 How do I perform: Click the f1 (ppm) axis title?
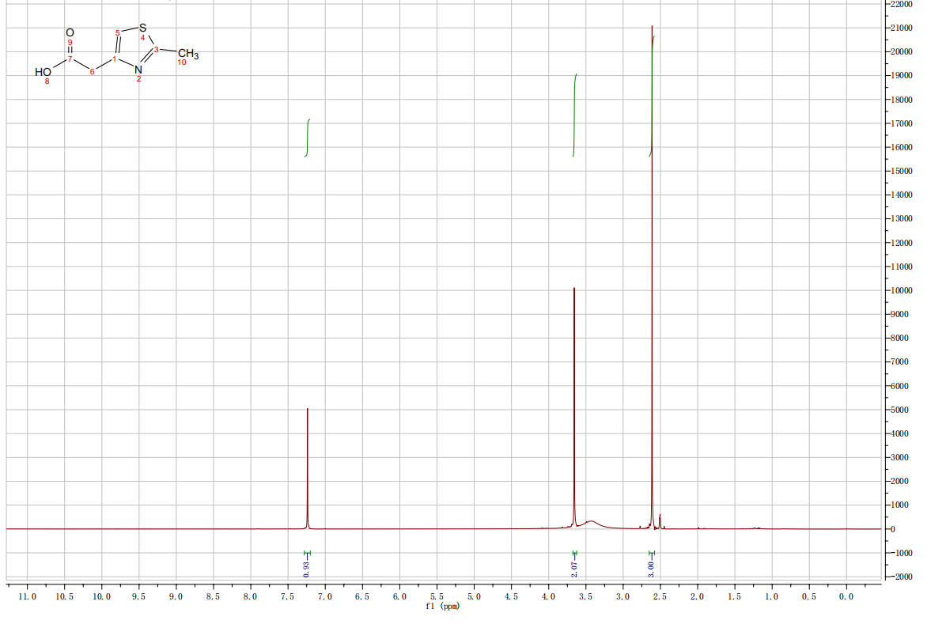pos(441,607)
